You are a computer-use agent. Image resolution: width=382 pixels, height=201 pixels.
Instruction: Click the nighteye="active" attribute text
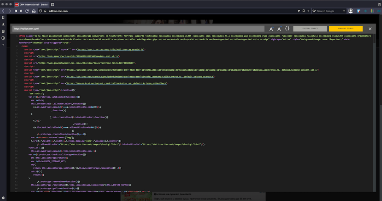coord(281,39)
